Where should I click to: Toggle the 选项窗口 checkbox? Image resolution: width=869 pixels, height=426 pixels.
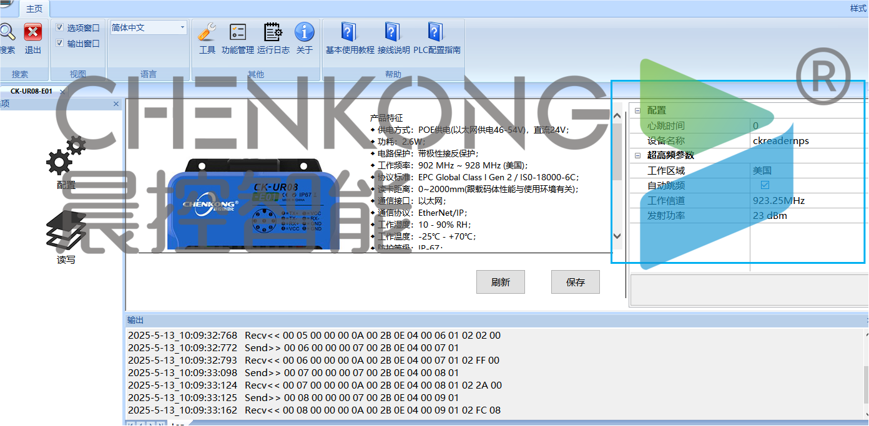pos(59,27)
